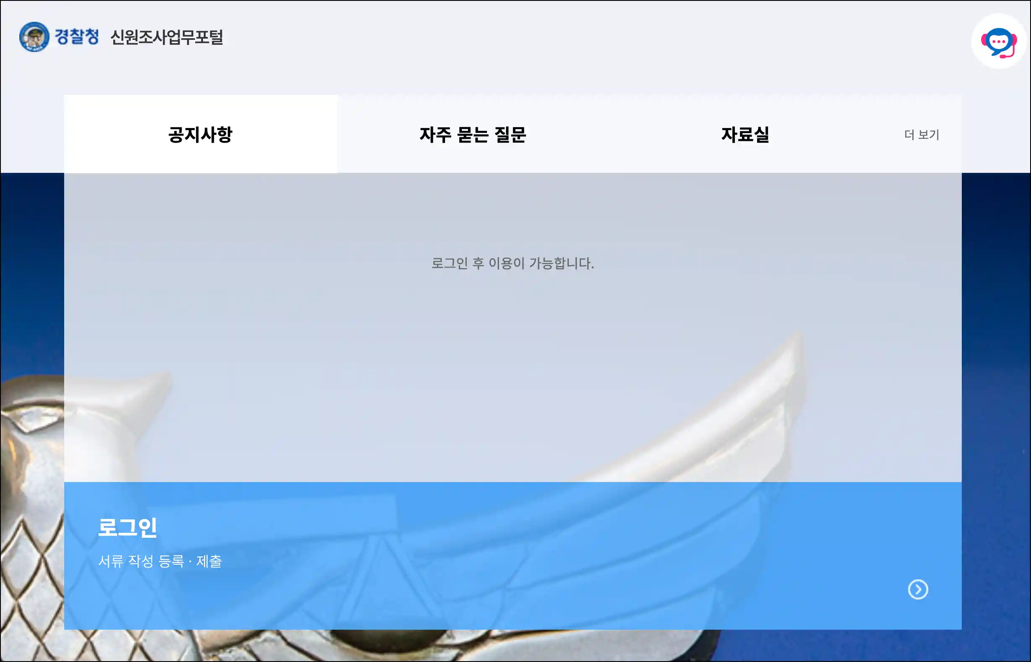Select the 공지사항 tab

200,134
